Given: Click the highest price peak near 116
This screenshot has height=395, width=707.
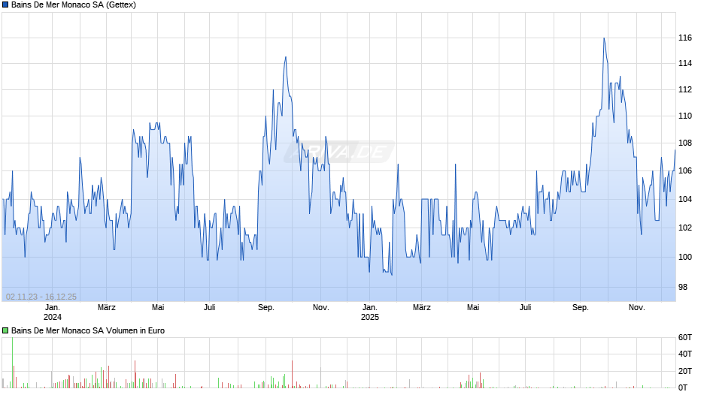Looking at the screenshot, I should pyautogui.click(x=604, y=38).
